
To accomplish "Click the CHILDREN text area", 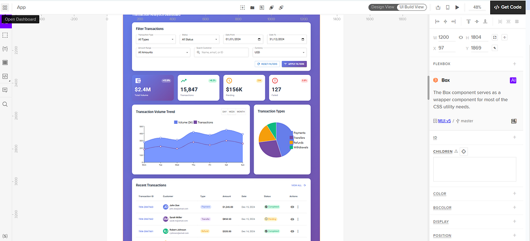I will [475, 169].
